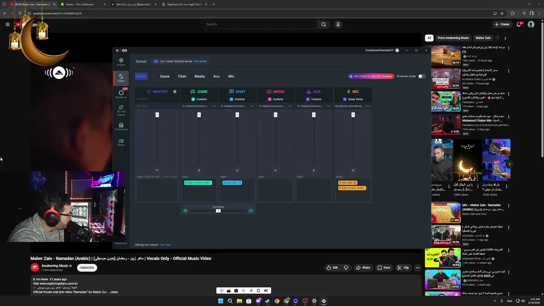Switch to the Mic tab
Image resolution: width=544 pixels, height=306 pixels.
231,76
